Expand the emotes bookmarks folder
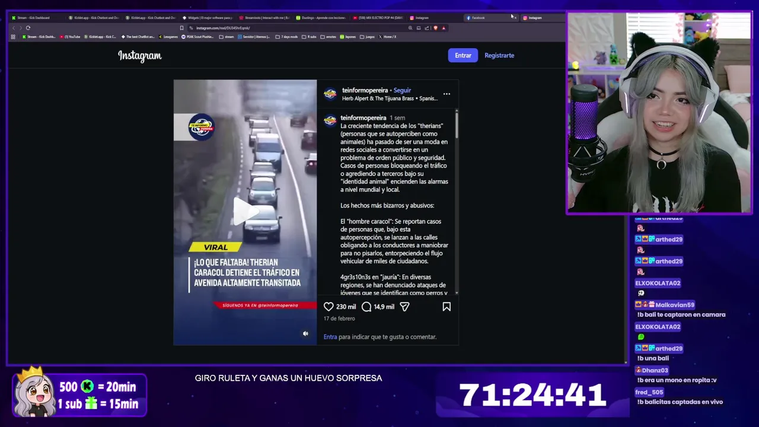759x427 pixels. point(328,37)
